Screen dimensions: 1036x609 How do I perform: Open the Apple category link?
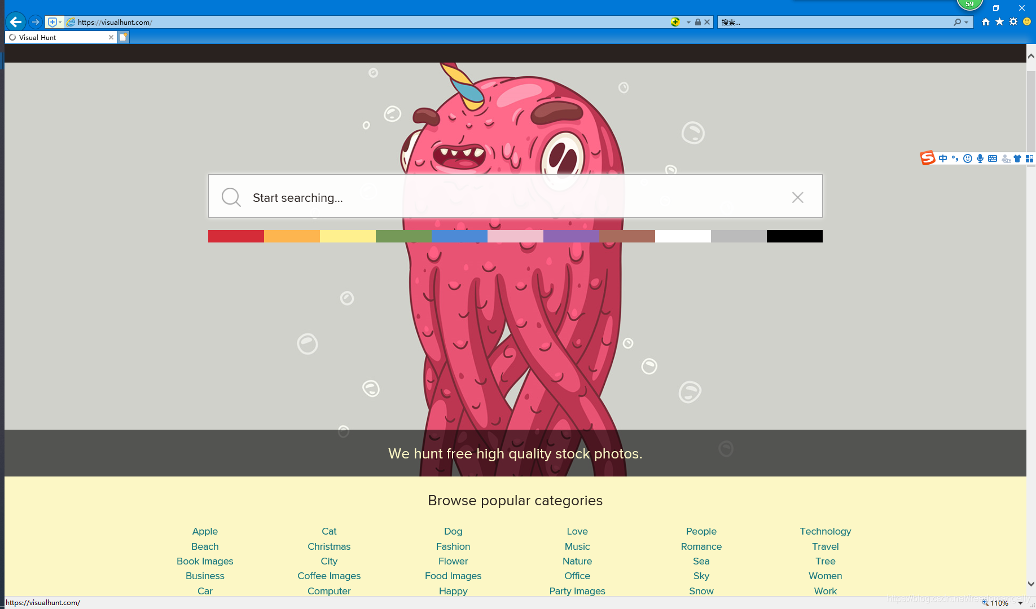[205, 531]
